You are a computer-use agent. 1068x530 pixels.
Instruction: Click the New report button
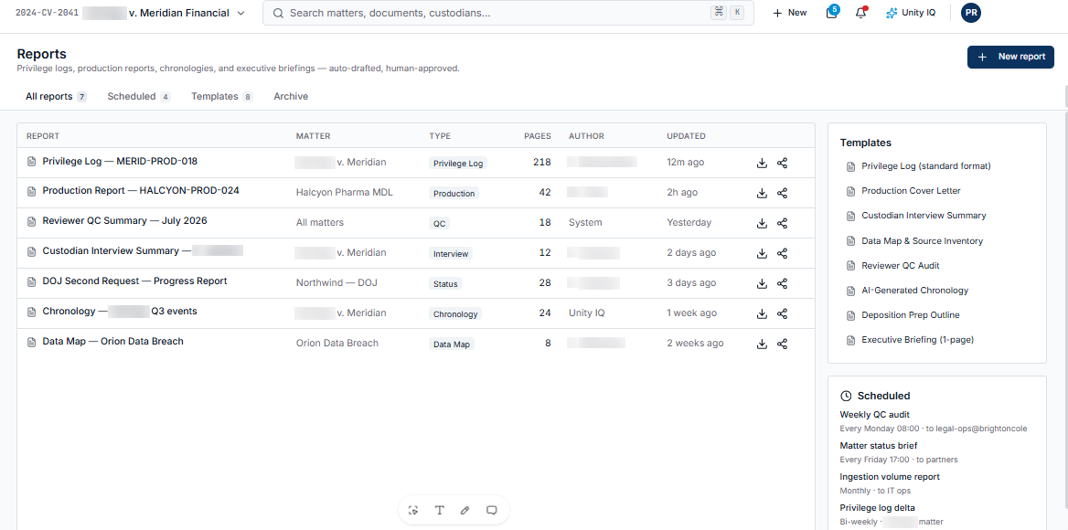pyautogui.click(x=1010, y=58)
